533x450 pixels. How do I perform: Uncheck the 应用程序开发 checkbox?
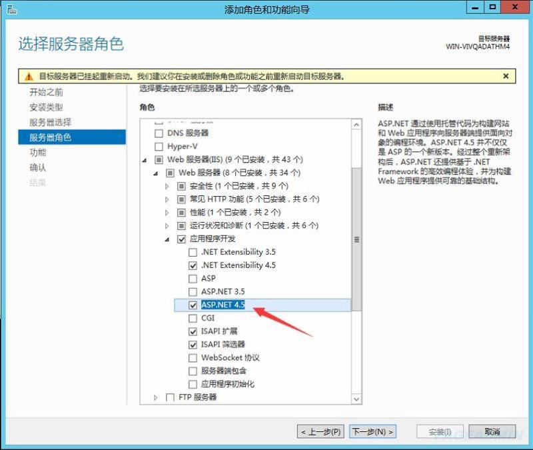[x=181, y=239]
